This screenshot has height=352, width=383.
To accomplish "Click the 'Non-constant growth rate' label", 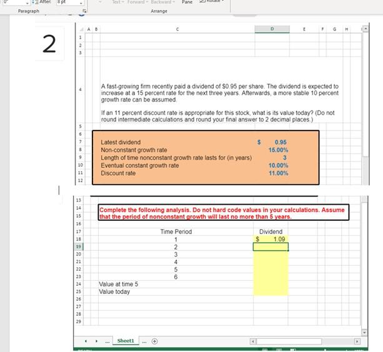I will (x=134, y=150).
